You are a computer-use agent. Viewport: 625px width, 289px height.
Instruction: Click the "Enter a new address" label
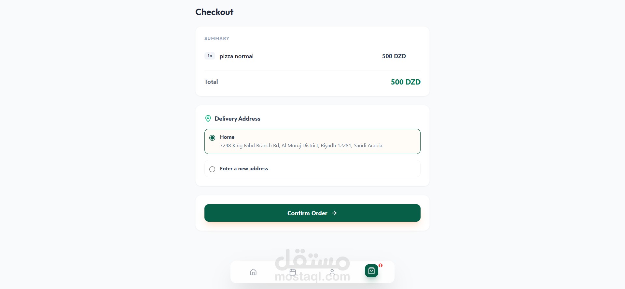(244, 169)
